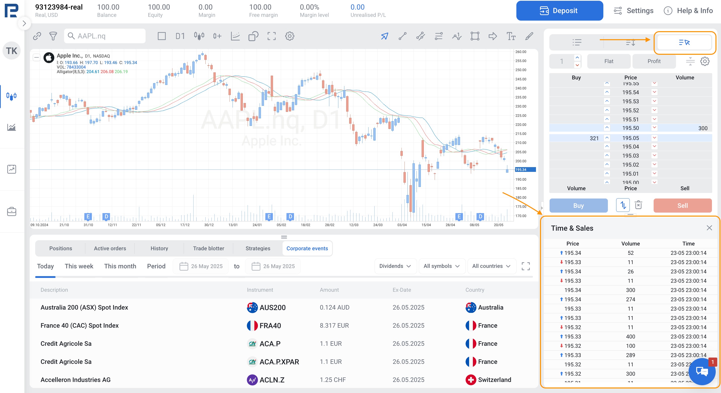Screen dimensions: 721x393
Task: Open chart settings gear icon
Action: pos(290,36)
